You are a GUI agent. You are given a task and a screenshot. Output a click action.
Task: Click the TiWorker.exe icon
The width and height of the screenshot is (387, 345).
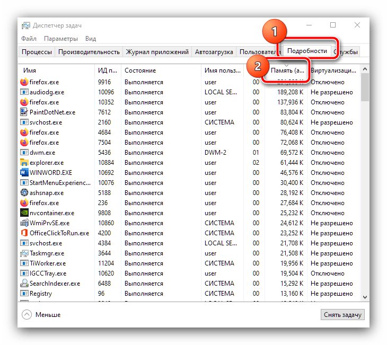[x=24, y=263]
